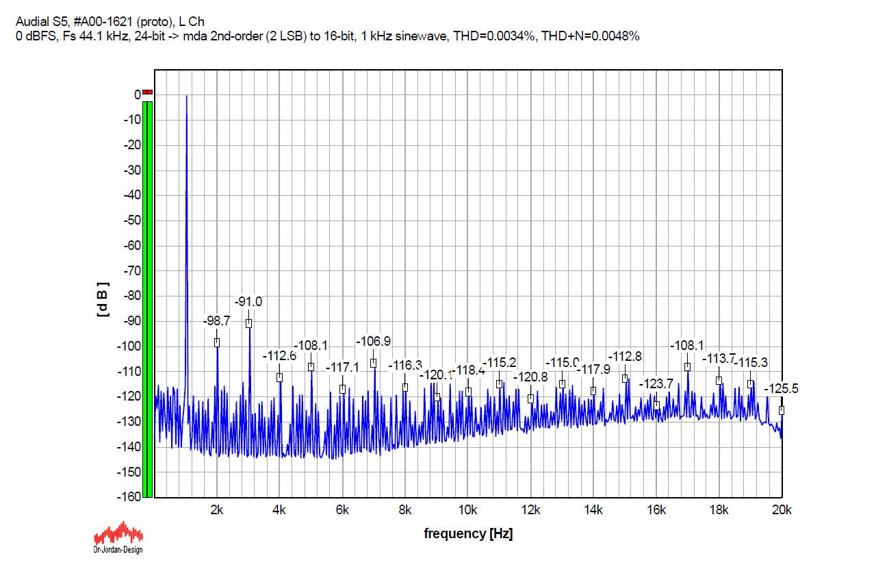Click the -123.7 marker square at 16 kHz
The height and width of the screenshot is (582, 876).
(x=656, y=405)
